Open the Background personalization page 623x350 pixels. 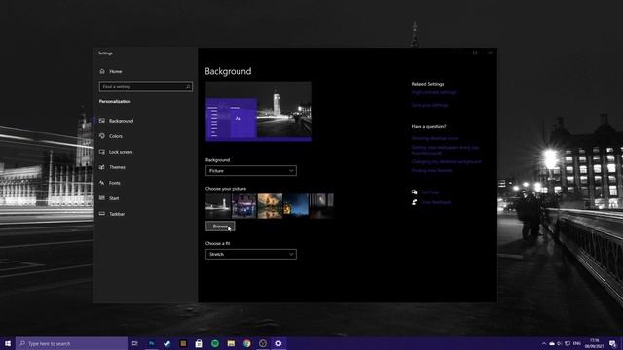pos(117,121)
